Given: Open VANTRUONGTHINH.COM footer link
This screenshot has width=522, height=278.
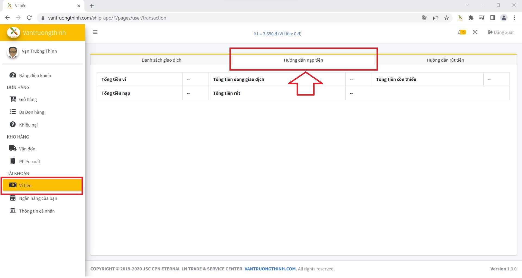Looking at the screenshot, I should pos(270,269).
